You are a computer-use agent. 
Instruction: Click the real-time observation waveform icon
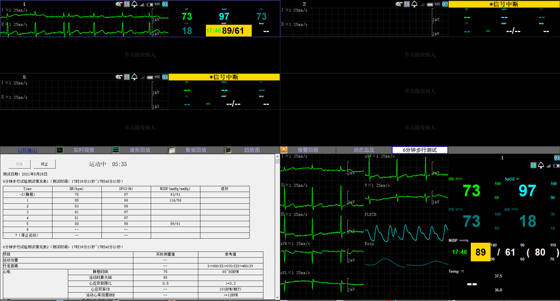(x=60, y=150)
